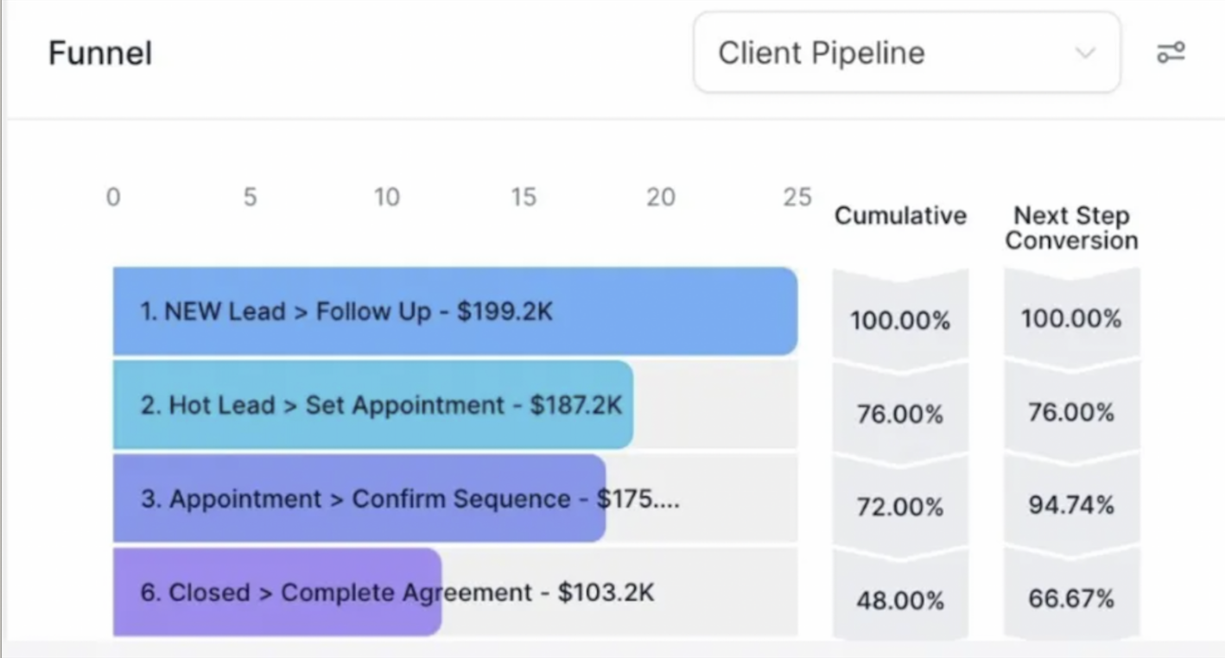This screenshot has height=658, width=1225.
Task: Select the 72.00% Cumulative value
Action: click(x=900, y=507)
